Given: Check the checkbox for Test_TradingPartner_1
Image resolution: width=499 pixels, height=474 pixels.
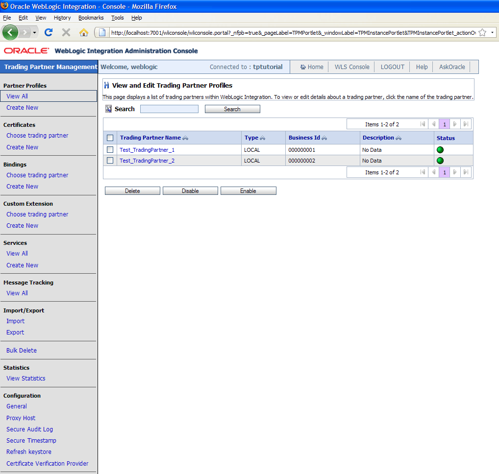Looking at the screenshot, I should point(111,149).
